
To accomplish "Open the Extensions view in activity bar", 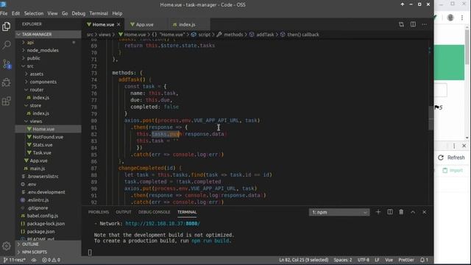I will pyautogui.click(x=7, y=101).
